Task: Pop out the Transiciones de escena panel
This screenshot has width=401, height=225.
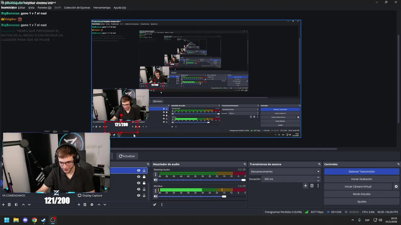Action: (x=319, y=164)
